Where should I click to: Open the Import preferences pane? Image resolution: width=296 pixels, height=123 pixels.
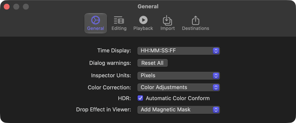pos(167,23)
